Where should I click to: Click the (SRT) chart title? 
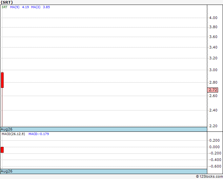tap(7, 2)
